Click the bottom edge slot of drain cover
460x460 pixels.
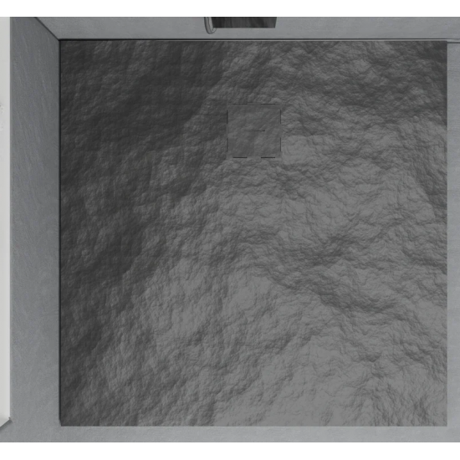(x=254, y=157)
